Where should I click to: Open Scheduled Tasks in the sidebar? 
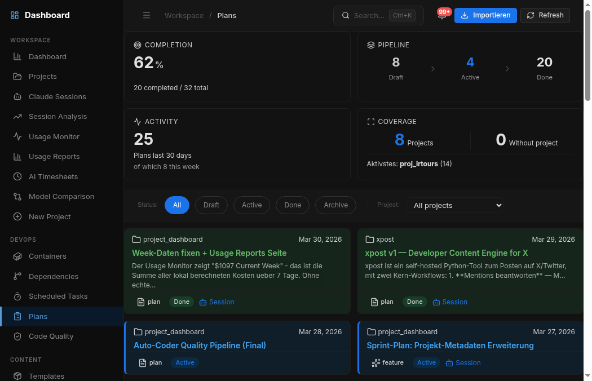(x=58, y=296)
